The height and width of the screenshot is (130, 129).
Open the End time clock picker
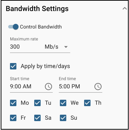[x=98, y=87]
